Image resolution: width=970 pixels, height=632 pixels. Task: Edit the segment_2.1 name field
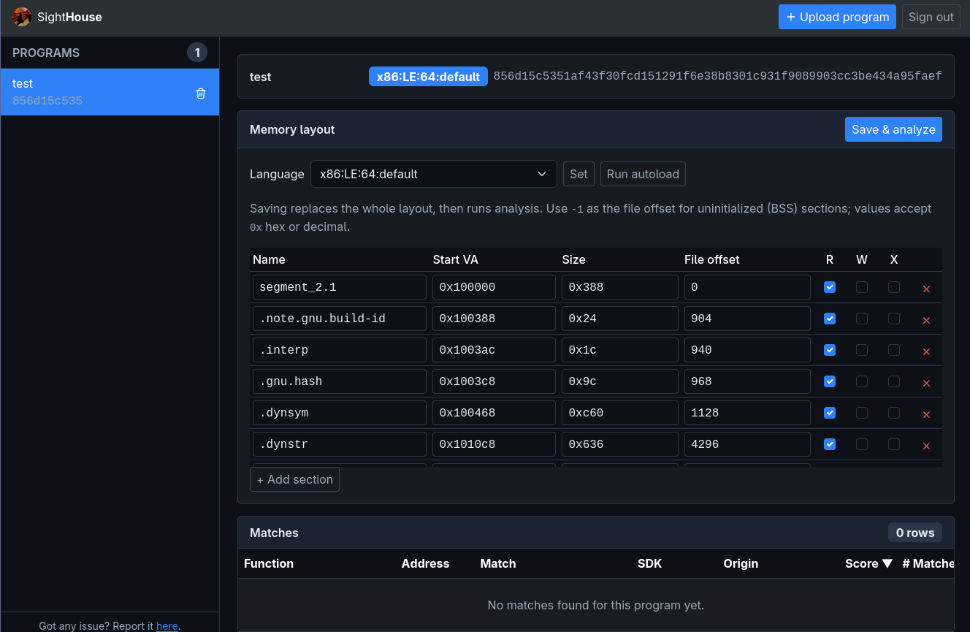pyautogui.click(x=340, y=287)
